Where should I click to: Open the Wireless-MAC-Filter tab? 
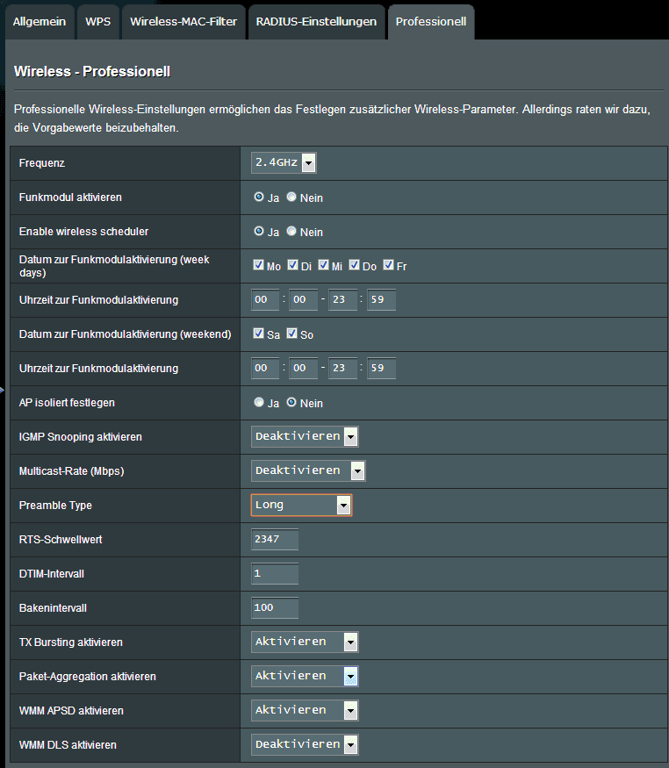pos(183,22)
